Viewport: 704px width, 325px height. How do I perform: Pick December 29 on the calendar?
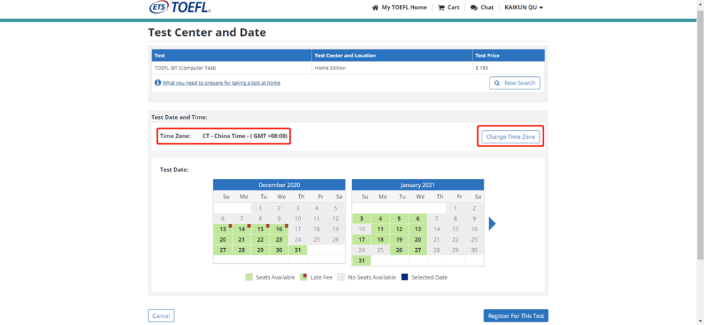pyautogui.click(x=260, y=250)
